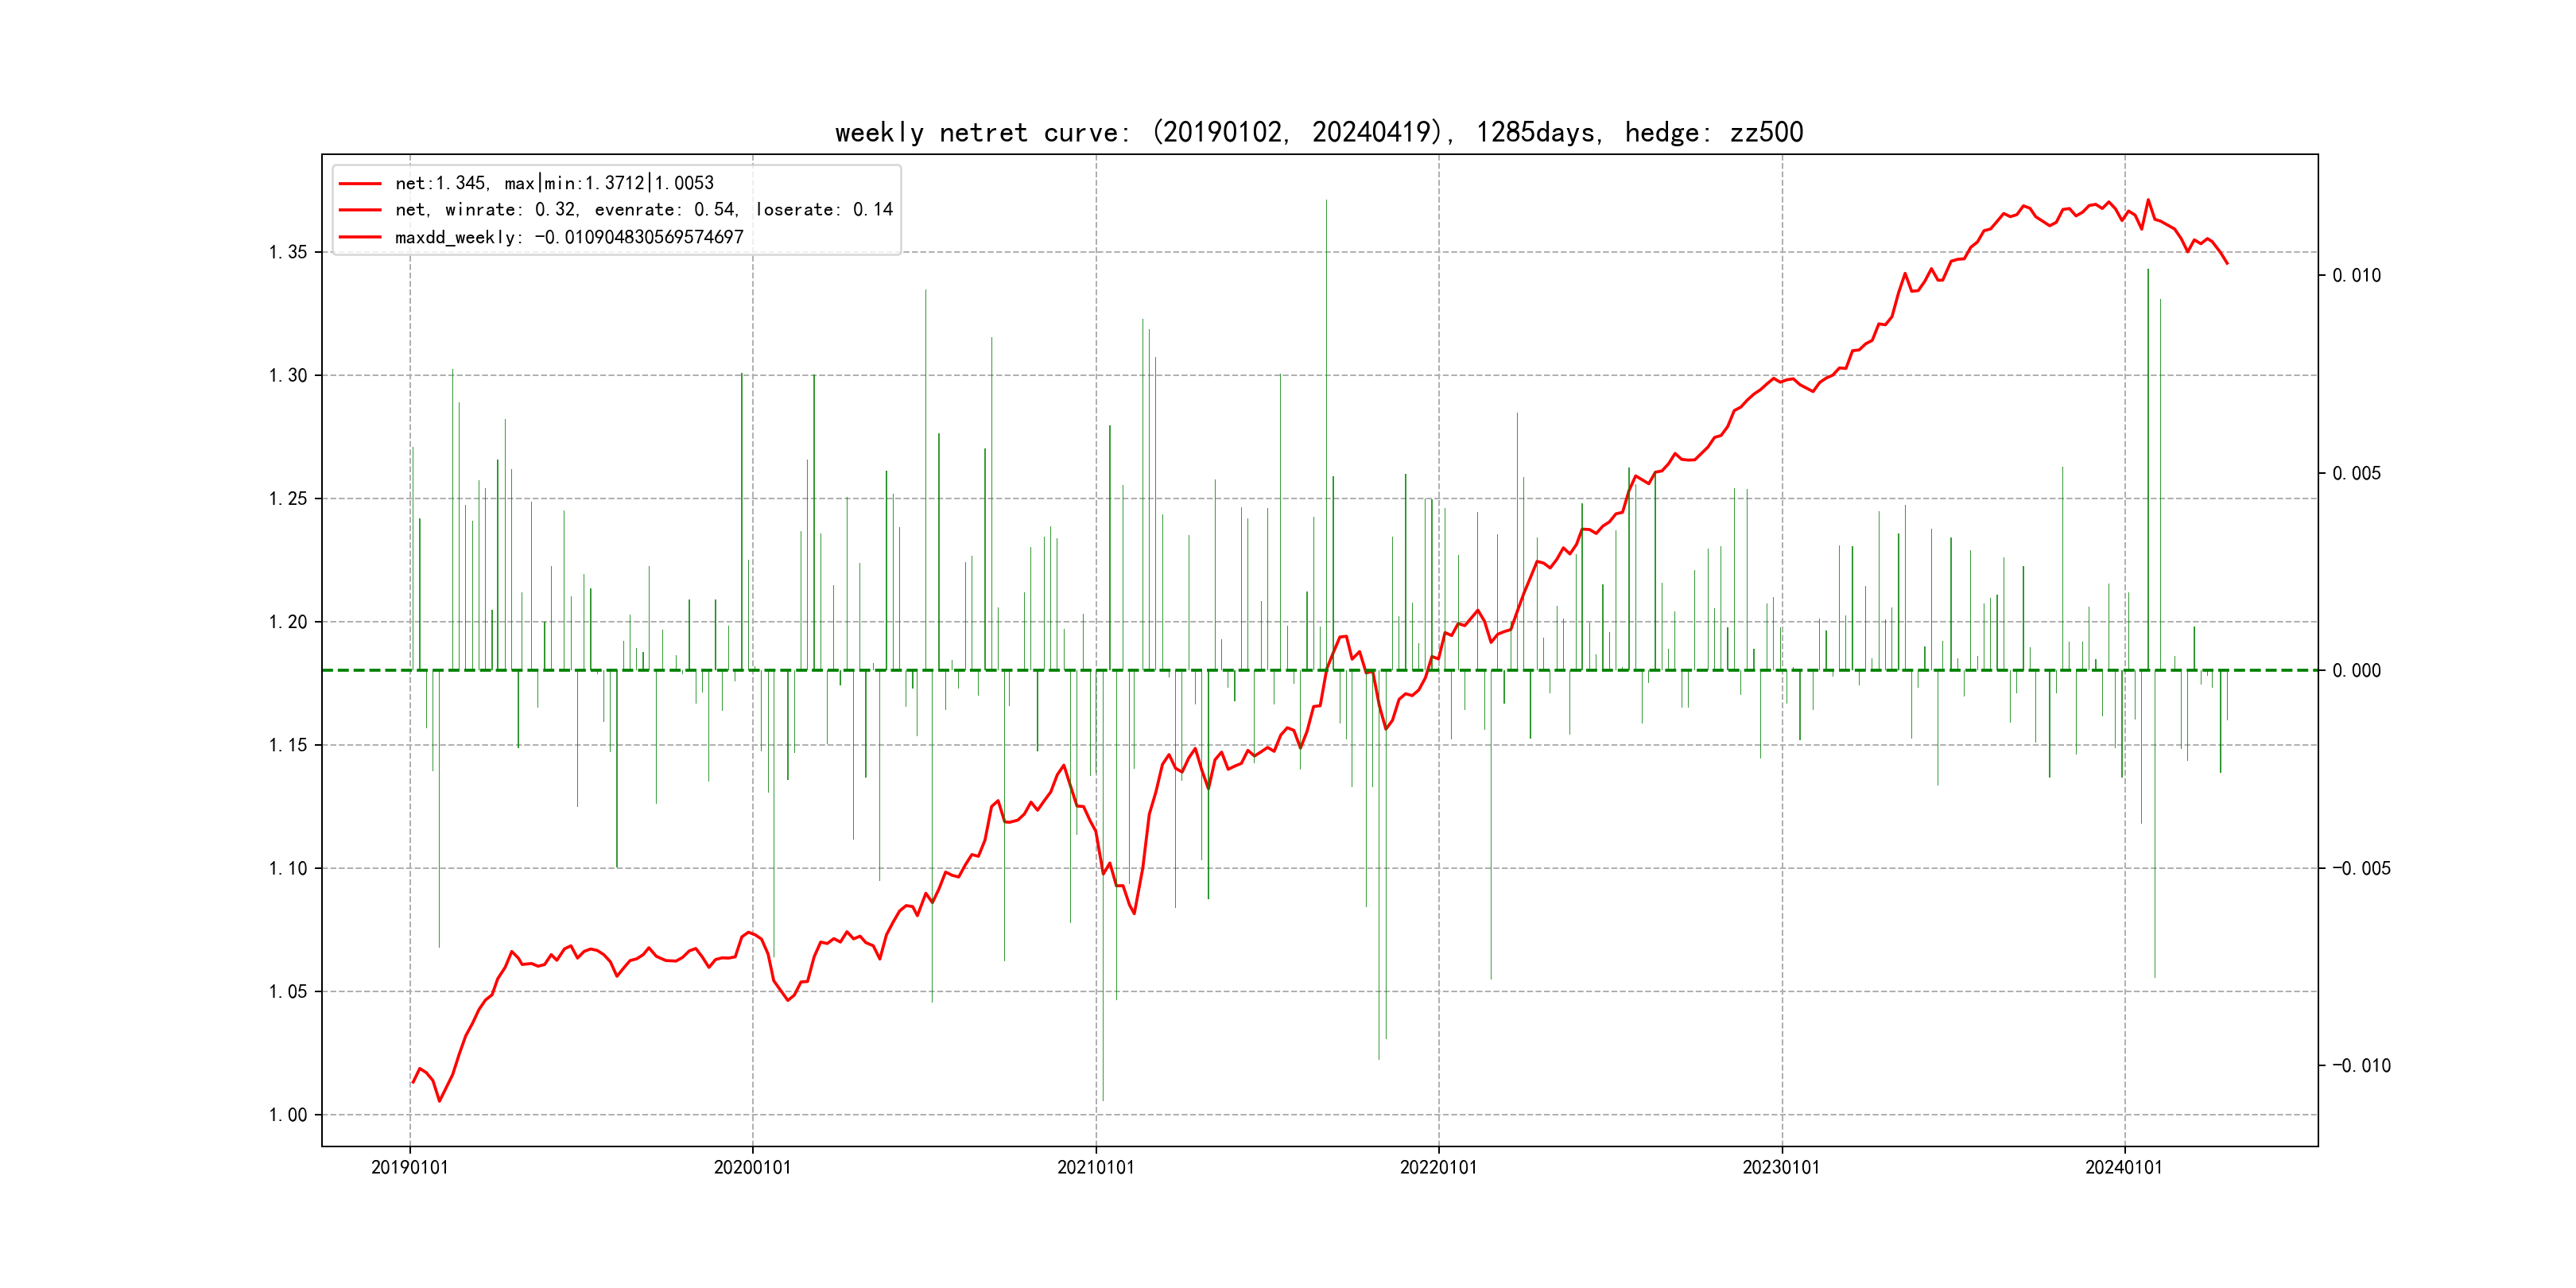Image resolution: width=2576 pixels, height=1288 pixels.
Task: Click red line swatch beside net:1.345
Action: pos(360,184)
